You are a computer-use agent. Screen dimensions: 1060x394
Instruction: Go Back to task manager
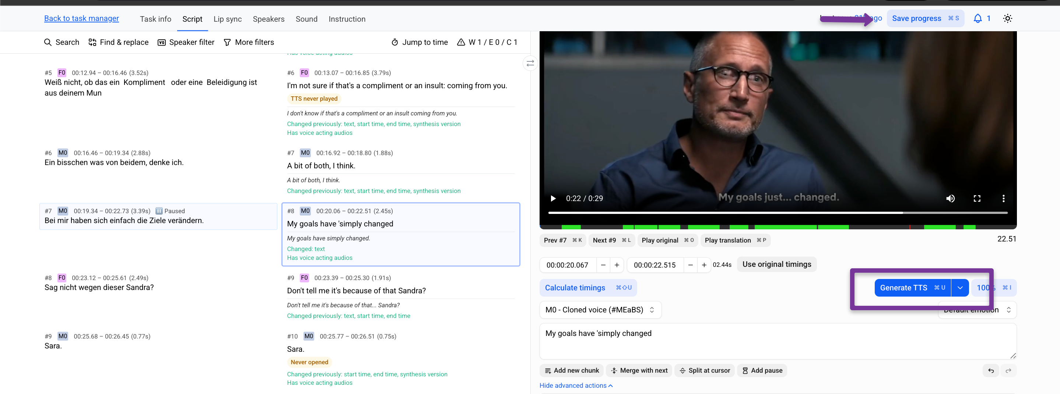point(81,18)
